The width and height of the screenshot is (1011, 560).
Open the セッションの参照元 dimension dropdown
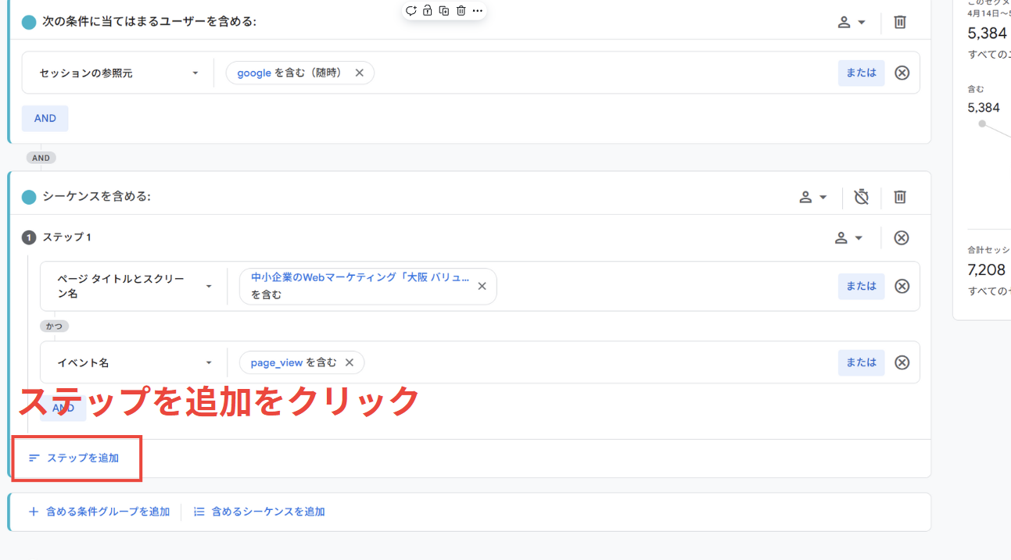pos(119,73)
